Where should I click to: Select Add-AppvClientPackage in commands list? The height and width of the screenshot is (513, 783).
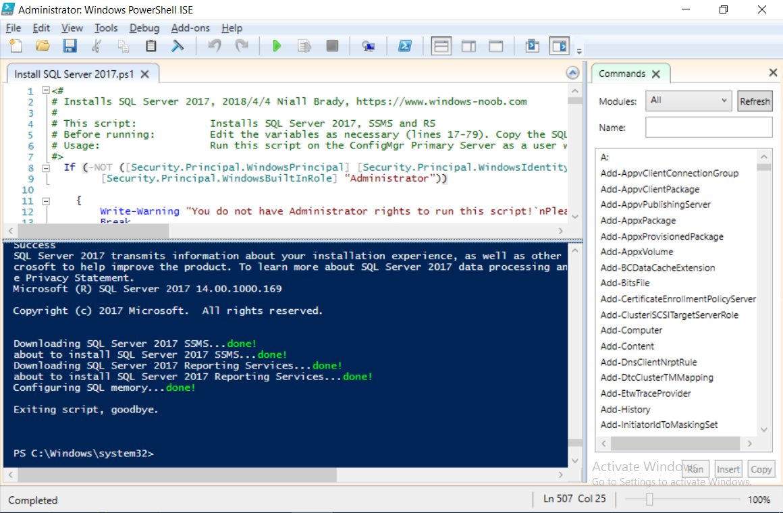[649, 189]
